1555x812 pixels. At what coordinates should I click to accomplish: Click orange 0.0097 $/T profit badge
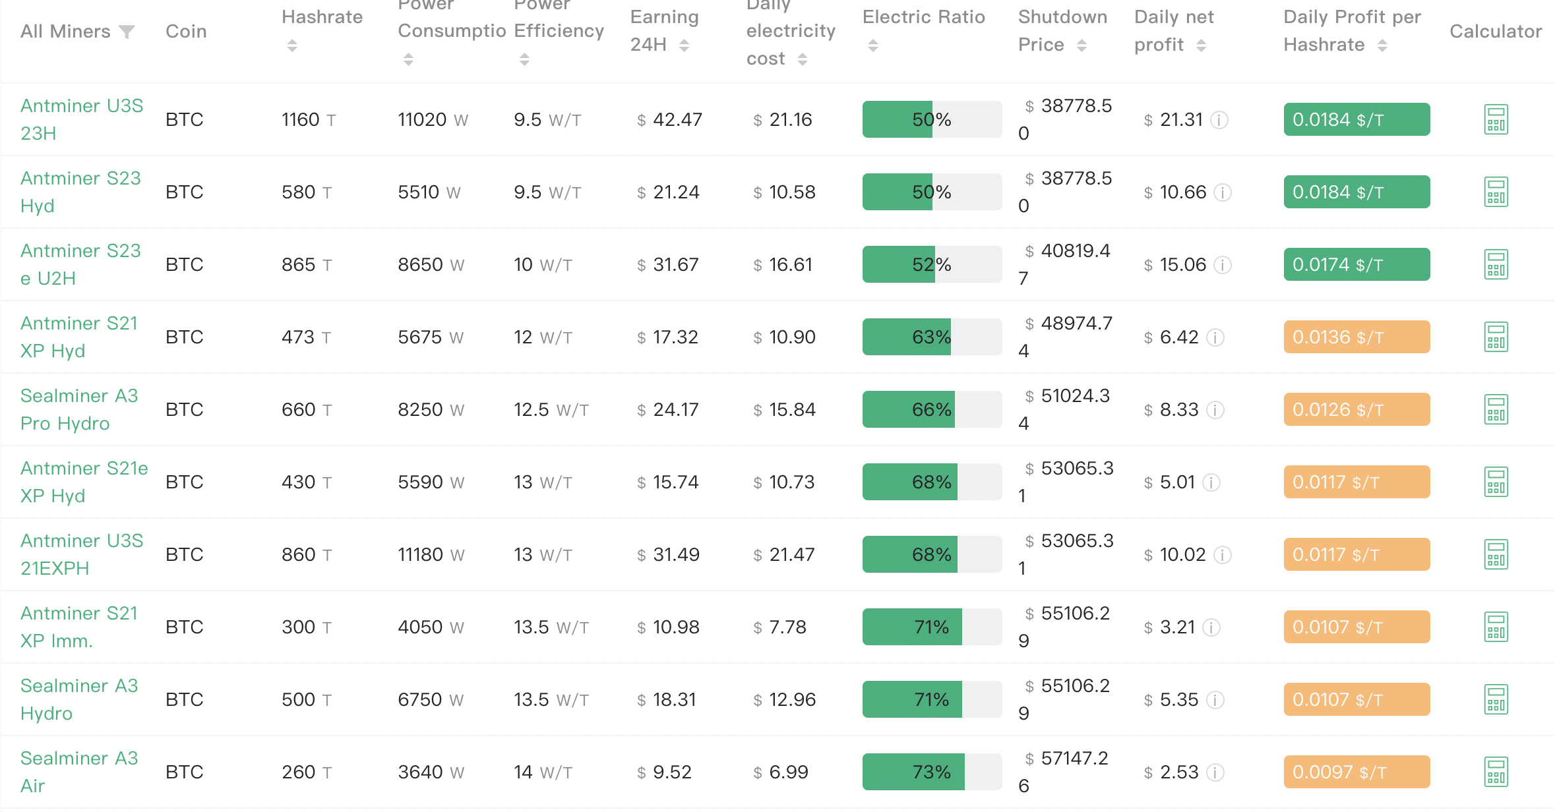pyautogui.click(x=1357, y=772)
